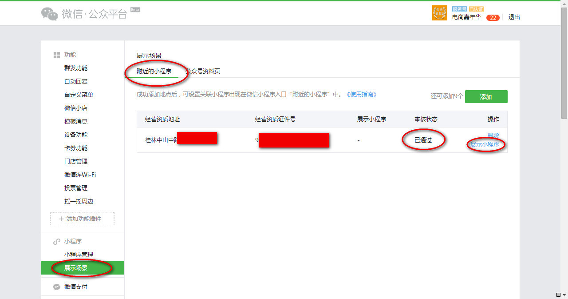The height and width of the screenshot is (299, 568).
Task: Open 小程序管理 in sidebar
Action: click(79, 255)
